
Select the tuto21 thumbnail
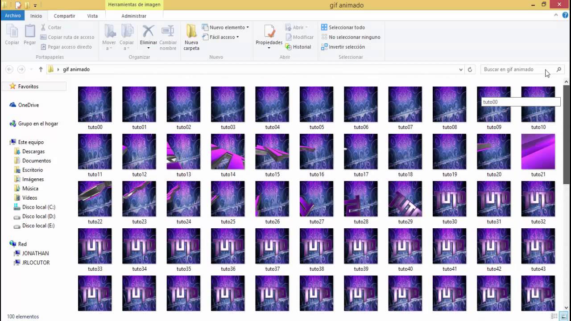coord(538,152)
